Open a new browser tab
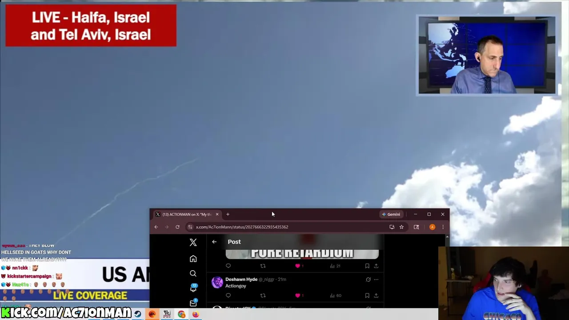This screenshot has width=569, height=320. coord(228,214)
